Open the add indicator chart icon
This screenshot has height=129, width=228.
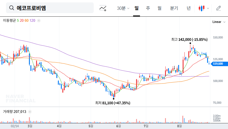point(103,8)
